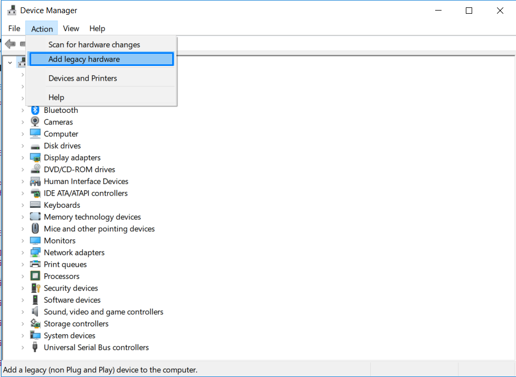Click the Network adapters icon
The image size is (516, 377).
click(35, 252)
